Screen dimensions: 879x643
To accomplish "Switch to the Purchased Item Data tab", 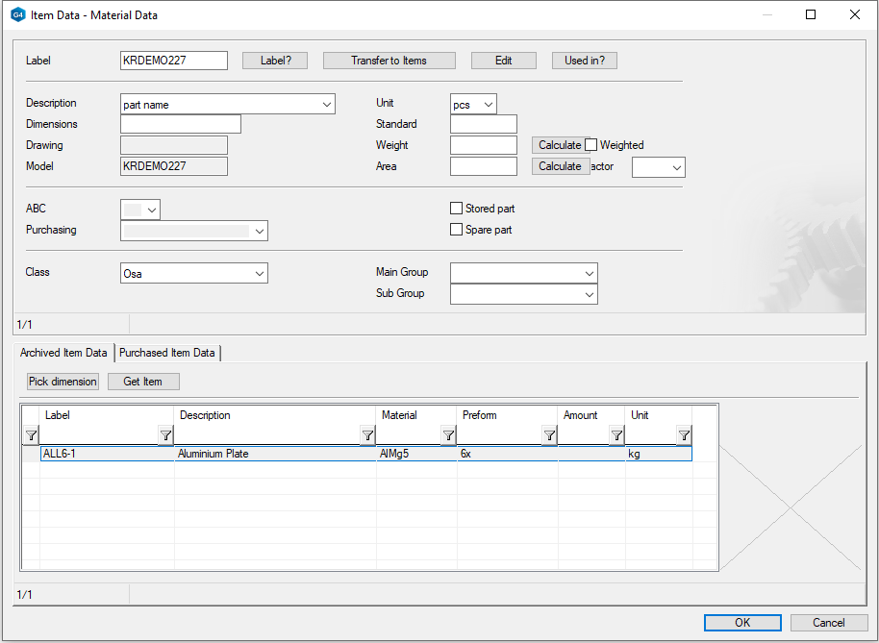I will coord(167,353).
